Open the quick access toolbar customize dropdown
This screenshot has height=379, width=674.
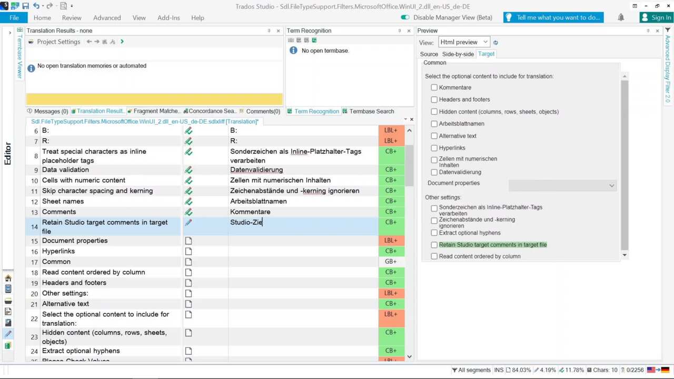click(71, 6)
